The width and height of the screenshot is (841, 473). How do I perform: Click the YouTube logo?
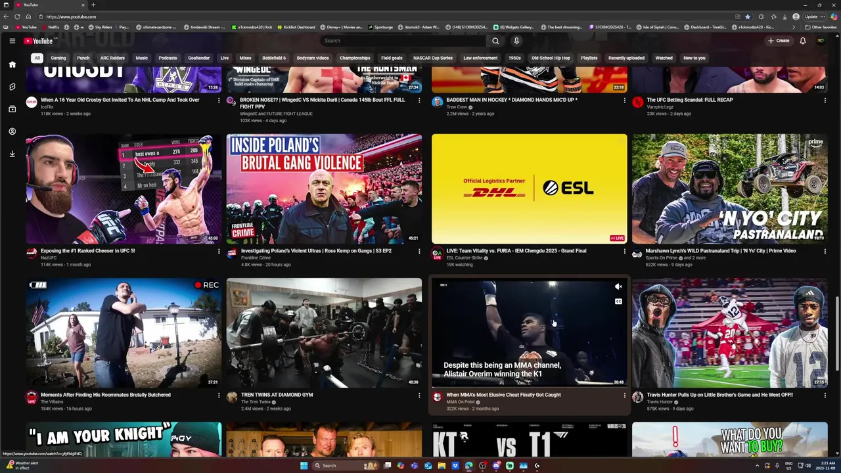click(x=38, y=41)
